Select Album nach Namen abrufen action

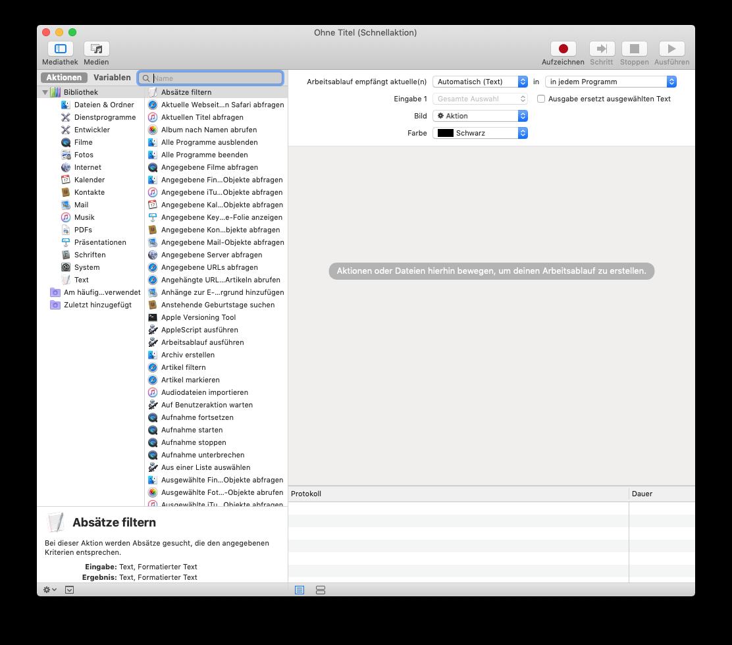point(216,130)
